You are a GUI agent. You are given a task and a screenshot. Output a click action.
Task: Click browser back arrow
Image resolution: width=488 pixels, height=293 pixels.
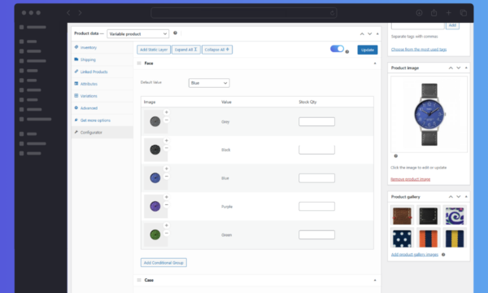point(68,13)
